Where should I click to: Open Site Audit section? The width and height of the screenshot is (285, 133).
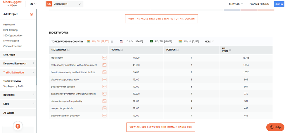point(18,55)
